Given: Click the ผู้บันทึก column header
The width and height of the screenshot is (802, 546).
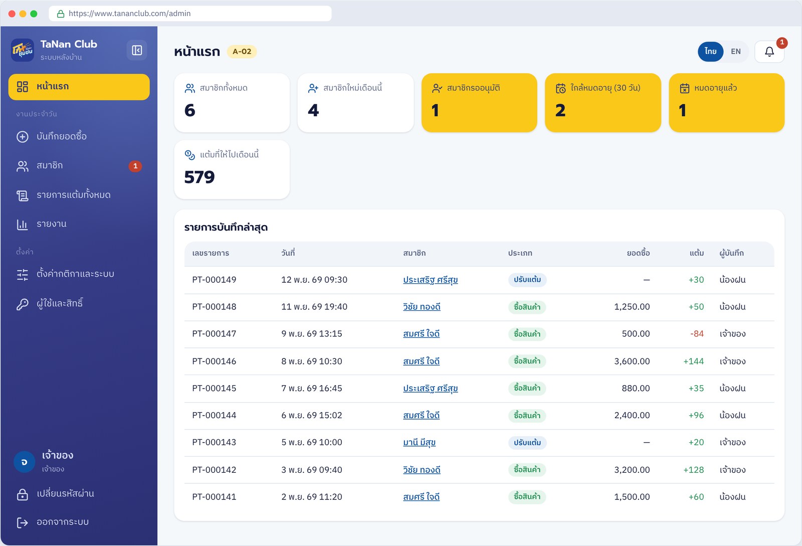Looking at the screenshot, I should (x=731, y=253).
